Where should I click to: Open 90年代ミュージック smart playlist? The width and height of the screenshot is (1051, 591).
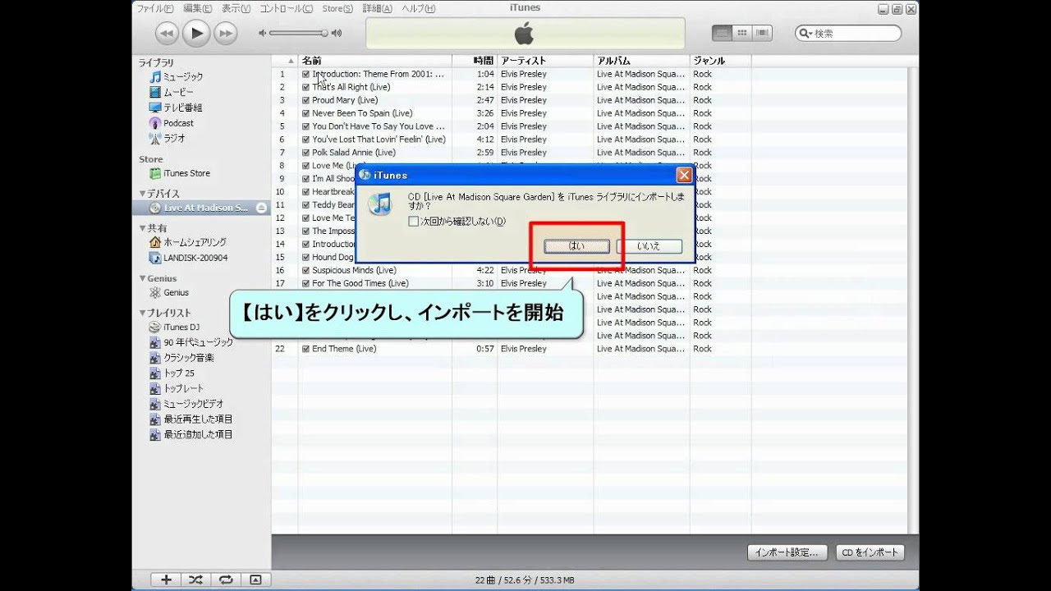191,342
